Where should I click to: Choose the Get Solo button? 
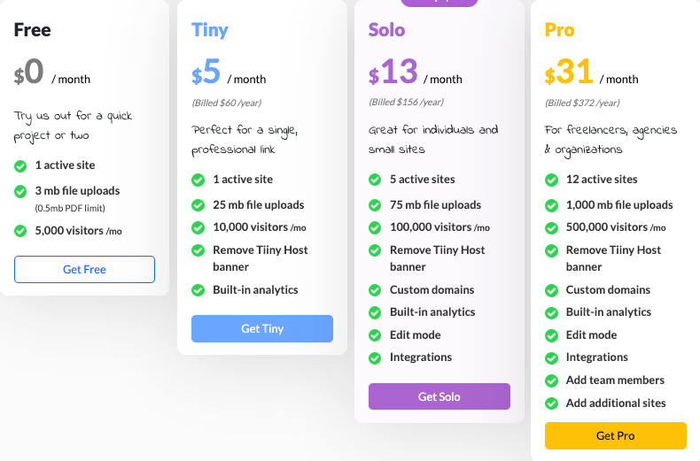tap(439, 396)
